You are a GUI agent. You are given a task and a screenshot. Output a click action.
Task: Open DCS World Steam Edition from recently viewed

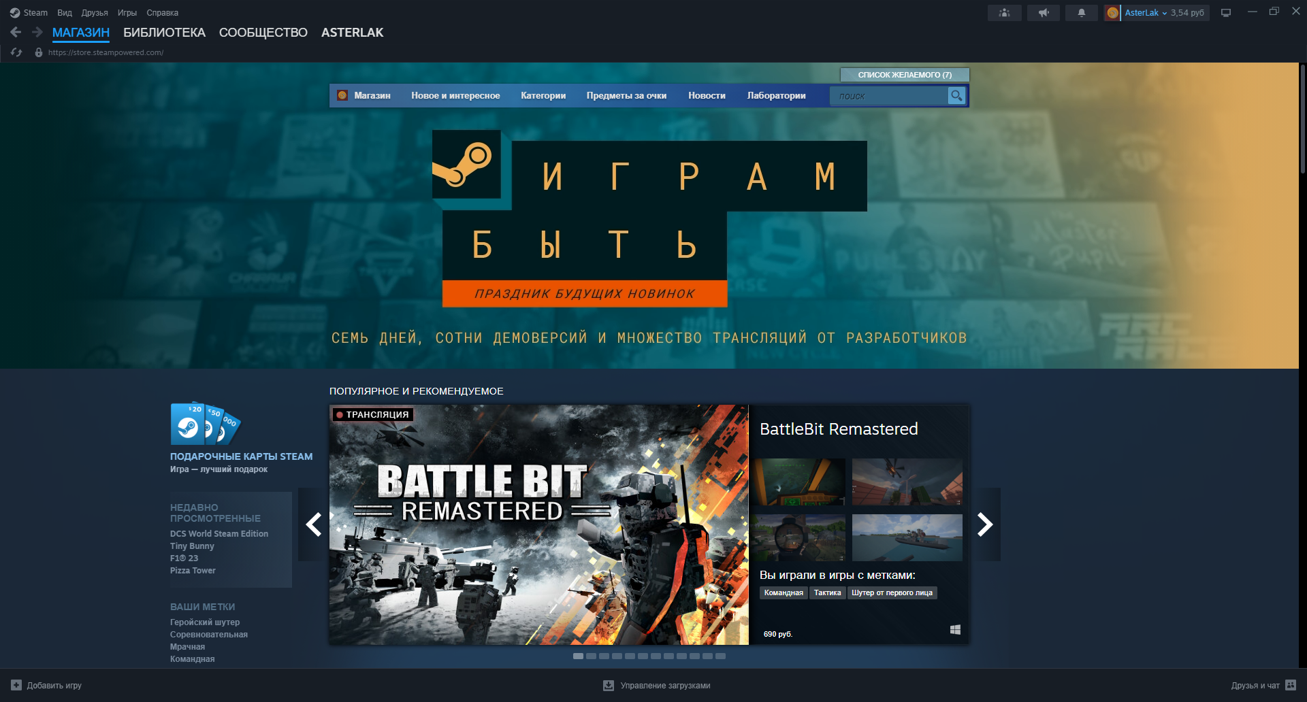point(219,534)
